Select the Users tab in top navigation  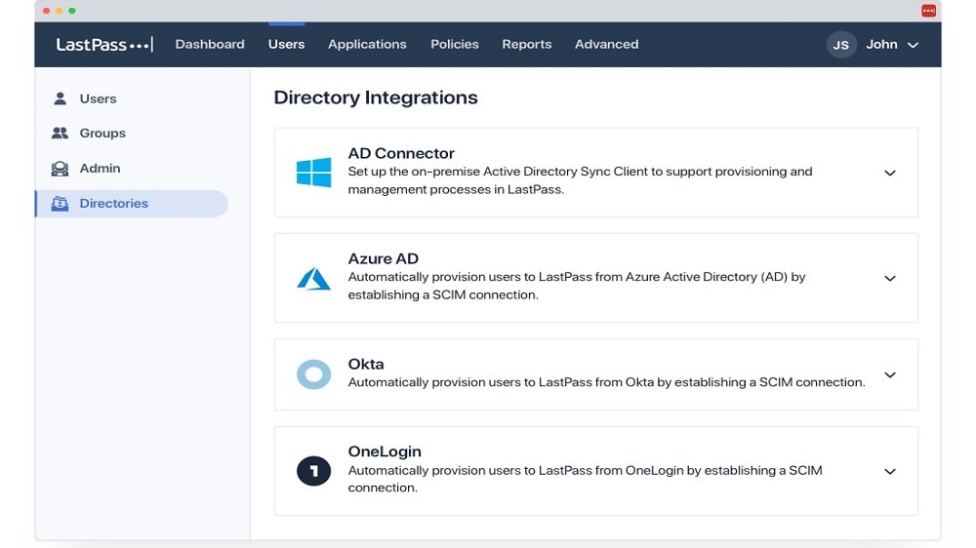pyautogui.click(x=286, y=44)
